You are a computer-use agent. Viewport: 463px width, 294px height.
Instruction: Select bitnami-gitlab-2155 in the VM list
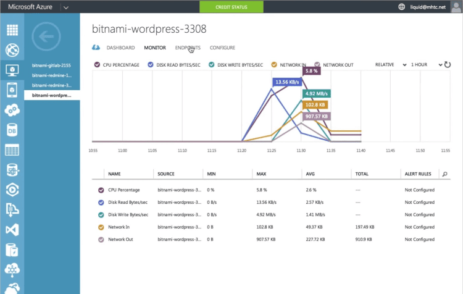click(x=52, y=65)
